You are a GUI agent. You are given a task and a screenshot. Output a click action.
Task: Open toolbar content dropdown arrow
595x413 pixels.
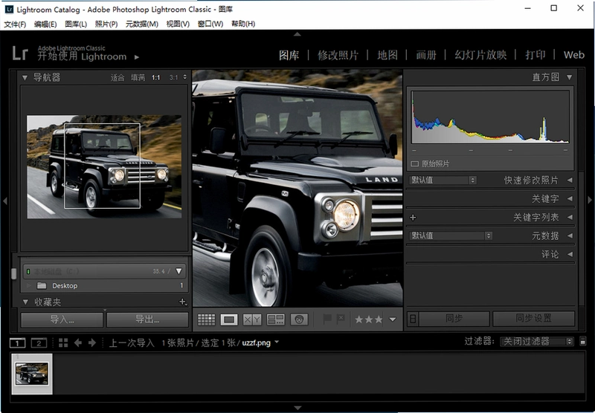coord(393,319)
